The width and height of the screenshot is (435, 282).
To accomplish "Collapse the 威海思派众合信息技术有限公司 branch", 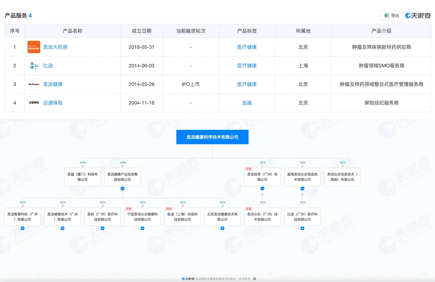I will click(x=302, y=188).
